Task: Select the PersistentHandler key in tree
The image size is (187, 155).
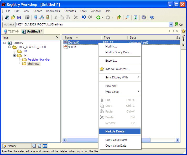Action: (x=39, y=60)
